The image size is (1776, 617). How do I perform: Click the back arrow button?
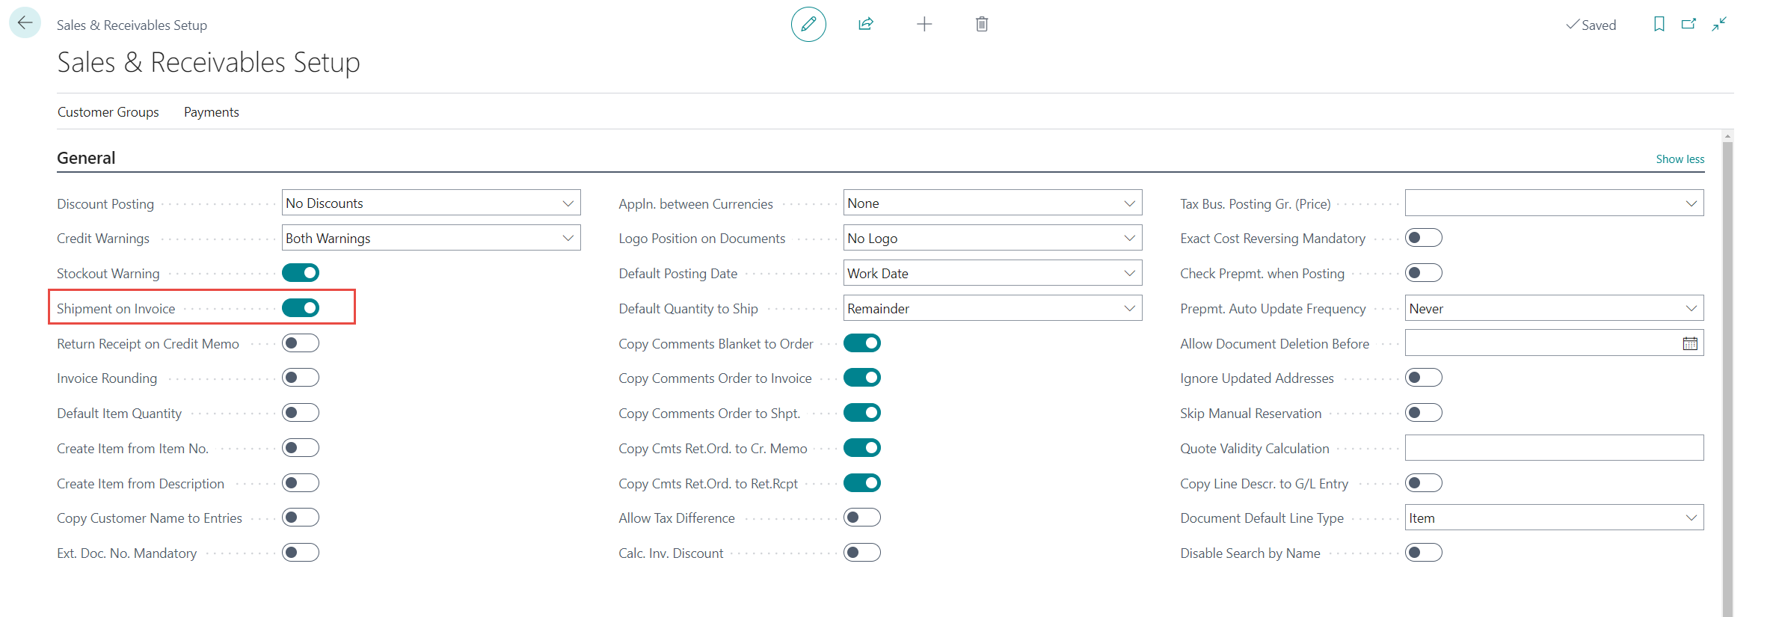click(x=25, y=23)
